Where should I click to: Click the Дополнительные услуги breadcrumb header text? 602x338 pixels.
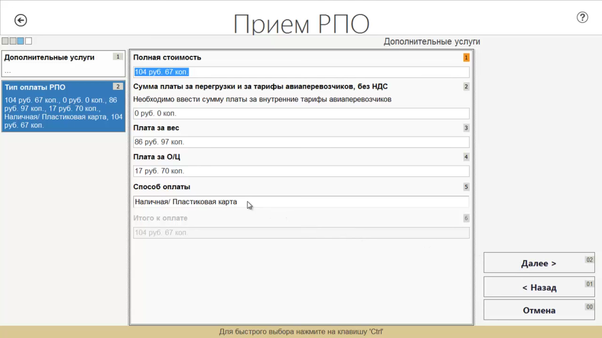point(432,42)
